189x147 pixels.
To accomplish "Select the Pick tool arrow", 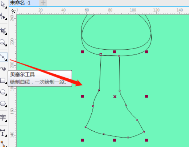I will [3, 4].
